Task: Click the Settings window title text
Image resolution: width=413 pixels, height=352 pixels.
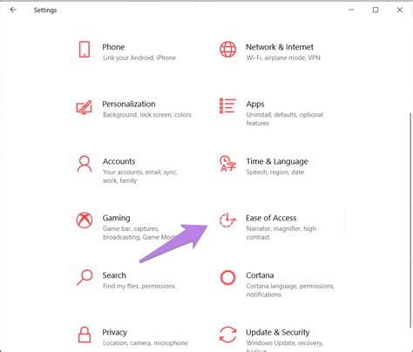Action: point(45,10)
